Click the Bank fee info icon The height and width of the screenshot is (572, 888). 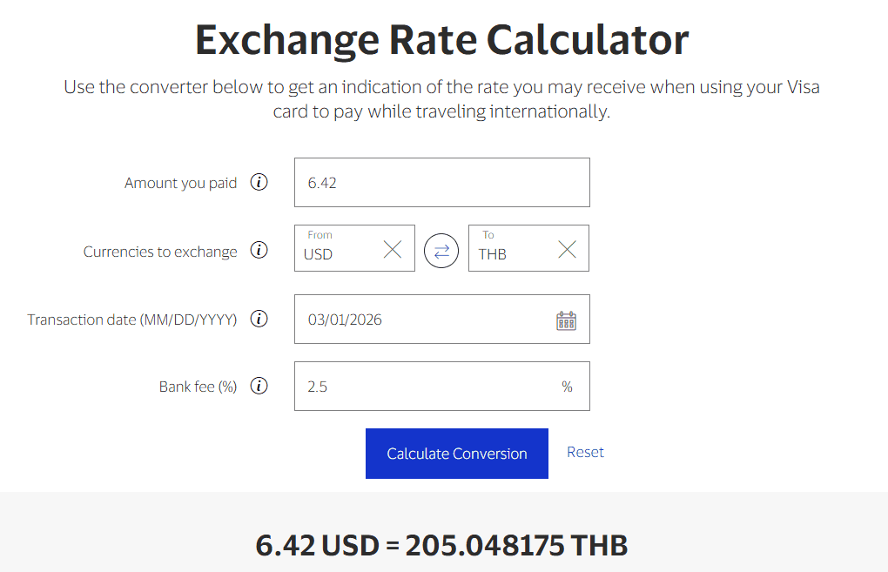tap(259, 386)
